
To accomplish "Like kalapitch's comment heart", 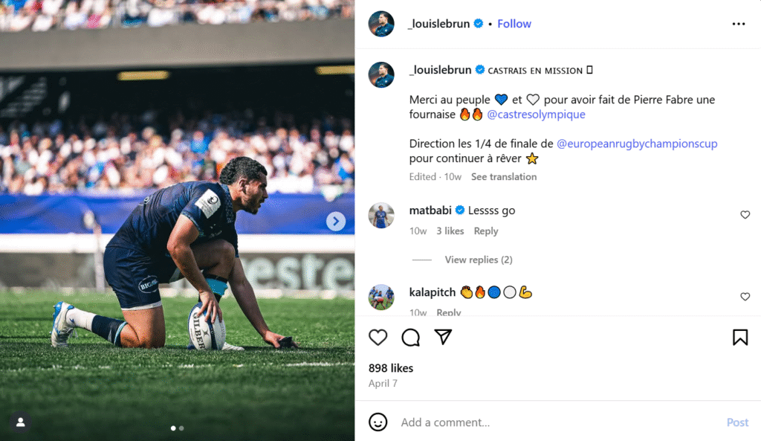I will tap(745, 297).
